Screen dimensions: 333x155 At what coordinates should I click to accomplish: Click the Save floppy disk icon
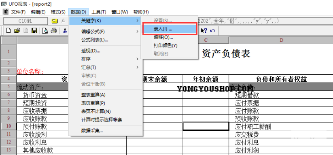coord(34,31)
